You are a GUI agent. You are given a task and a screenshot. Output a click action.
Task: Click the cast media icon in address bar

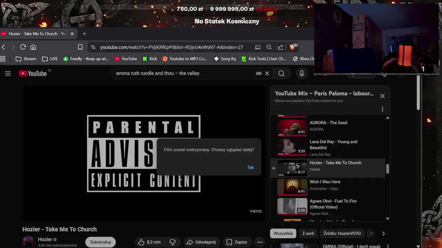pyautogui.click(x=258, y=47)
